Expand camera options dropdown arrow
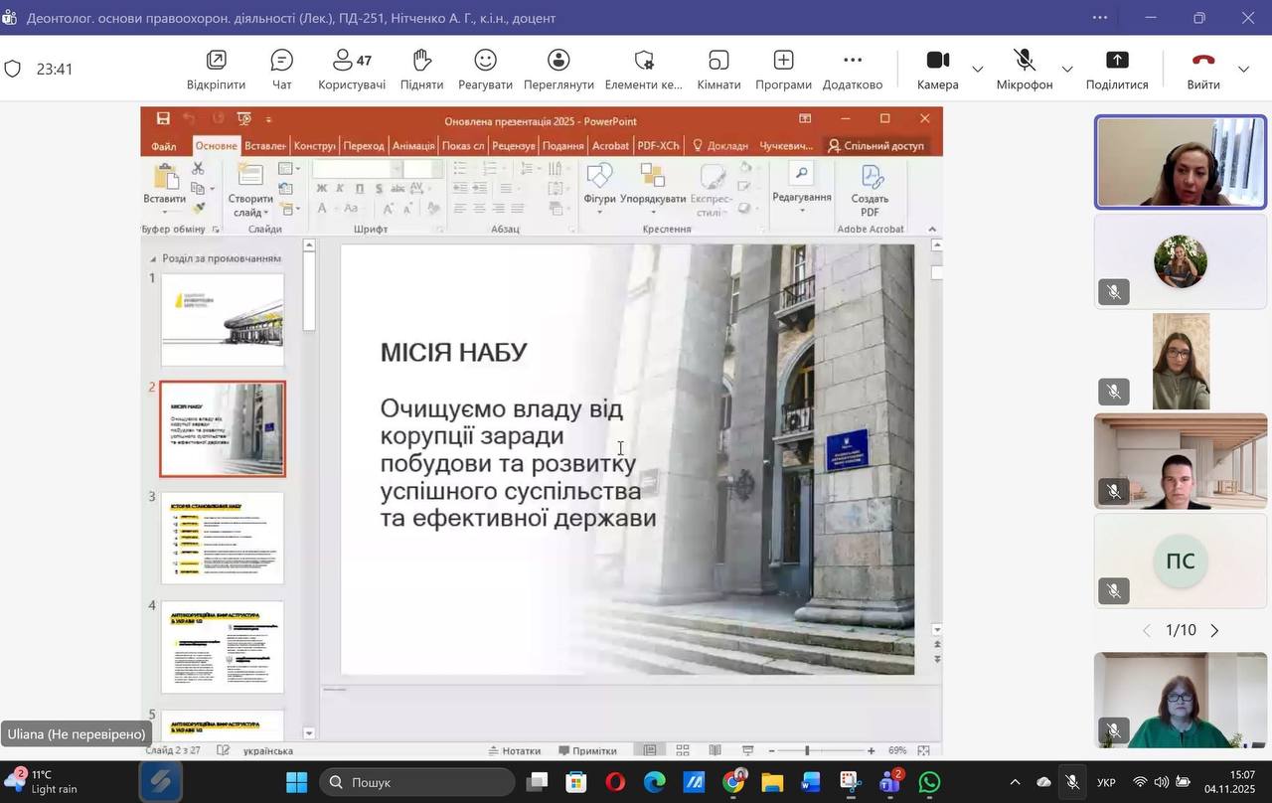1272x803 pixels. click(978, 70)
